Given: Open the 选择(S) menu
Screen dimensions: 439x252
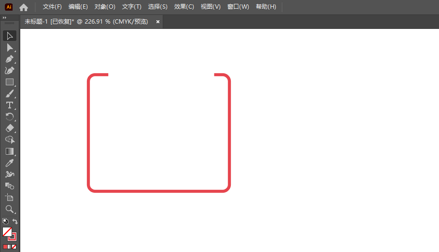Looking at the screenshot, I should 157,7.
